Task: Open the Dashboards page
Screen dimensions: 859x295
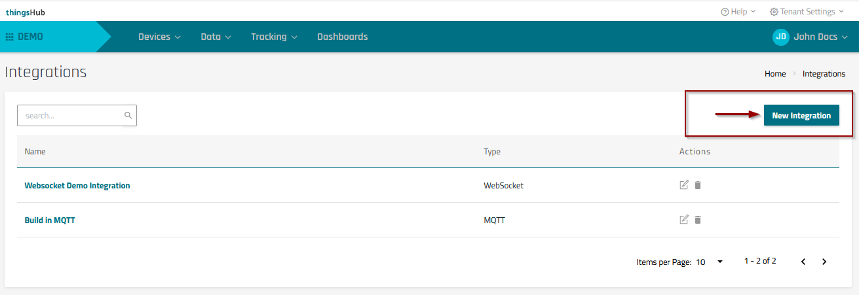Action: click(x=342, y=37)
